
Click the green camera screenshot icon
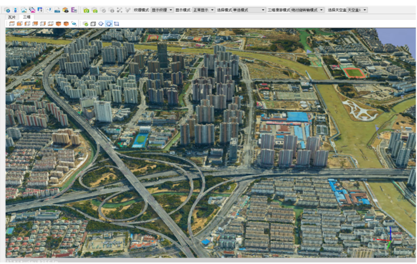click(x=86, y=10)
